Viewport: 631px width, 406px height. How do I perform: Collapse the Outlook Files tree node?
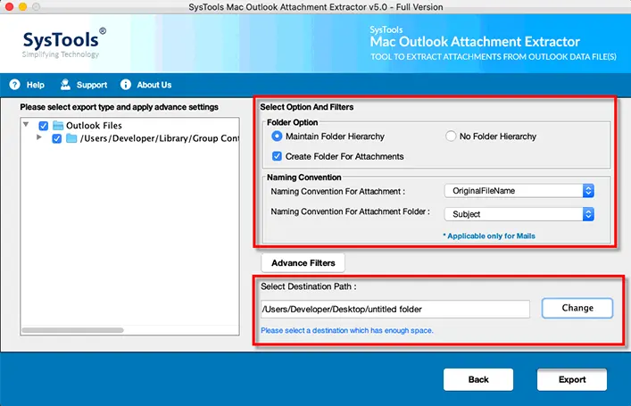click(26, 124)
